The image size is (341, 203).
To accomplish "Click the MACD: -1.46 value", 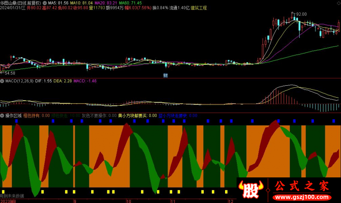I will (85, 81).
